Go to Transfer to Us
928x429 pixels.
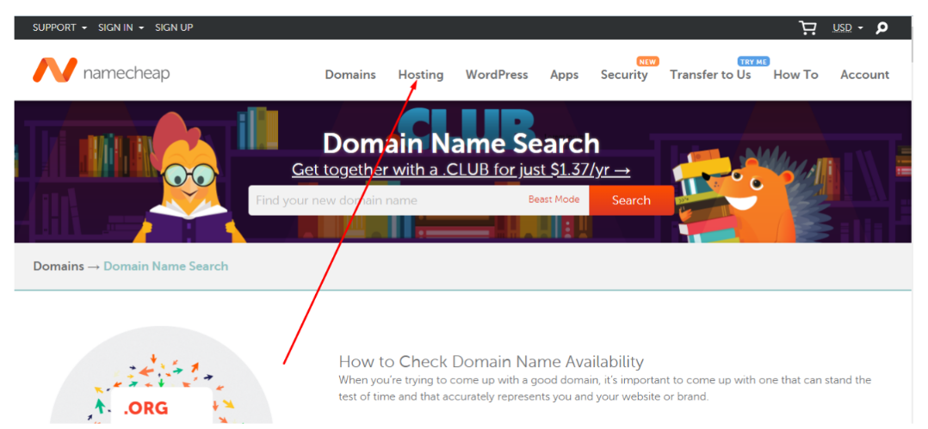point(710,75)
